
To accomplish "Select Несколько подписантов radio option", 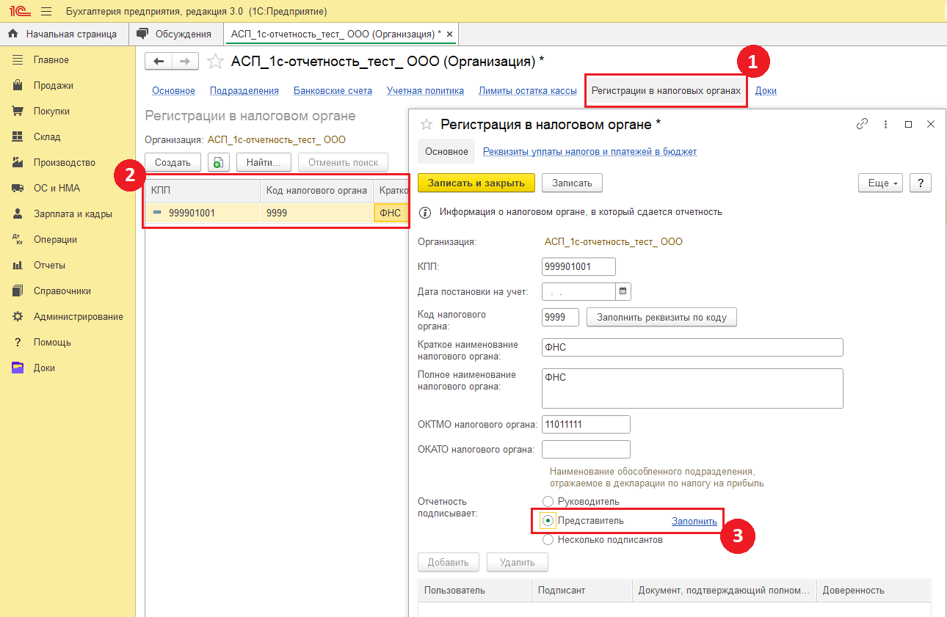I will click(548, 539).
